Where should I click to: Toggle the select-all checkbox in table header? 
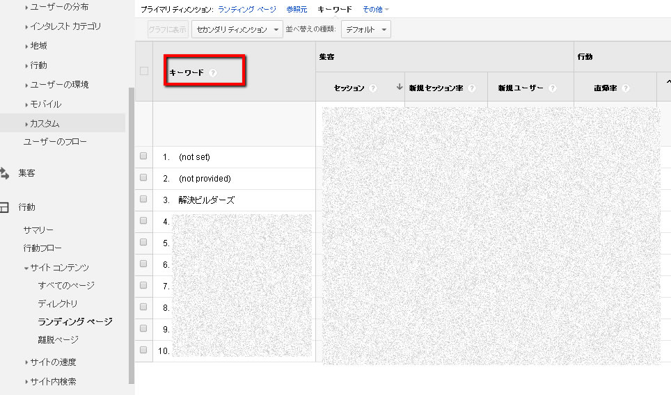coord(144,71)
